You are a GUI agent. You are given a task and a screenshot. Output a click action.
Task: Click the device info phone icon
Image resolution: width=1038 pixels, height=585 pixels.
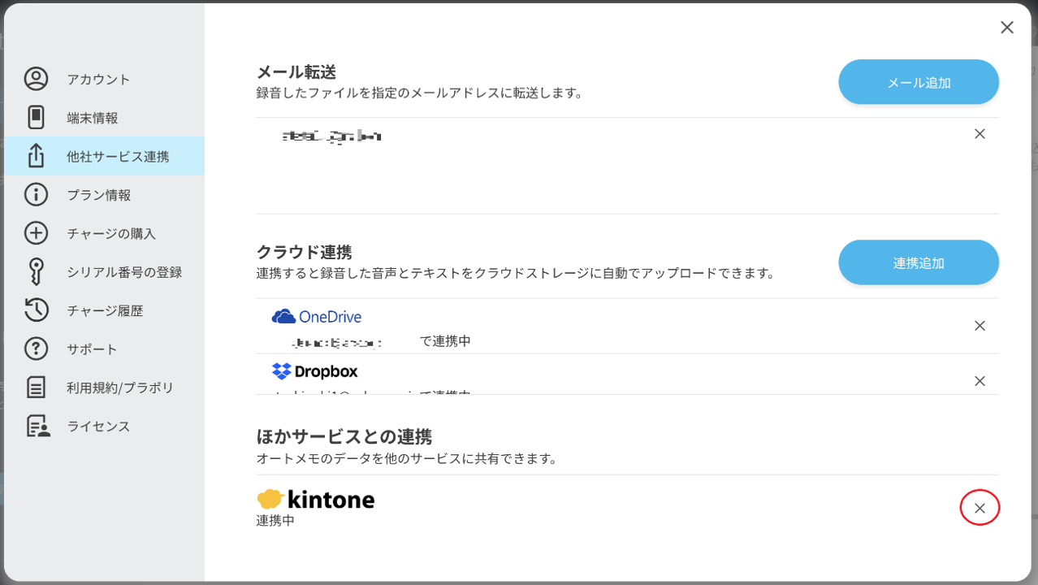click(x=36, y=118)
